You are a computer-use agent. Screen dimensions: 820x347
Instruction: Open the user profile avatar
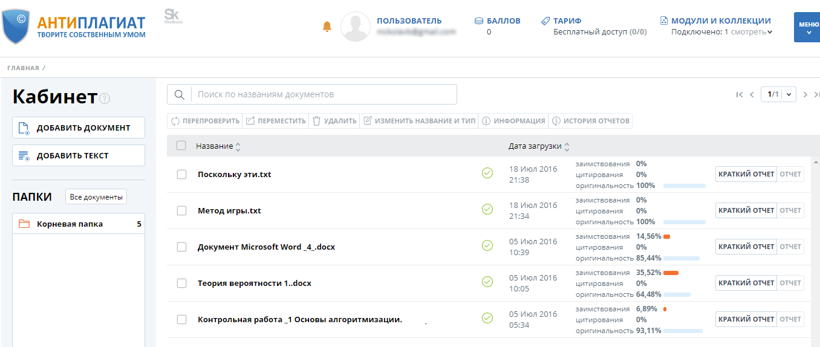click(355, 27)
